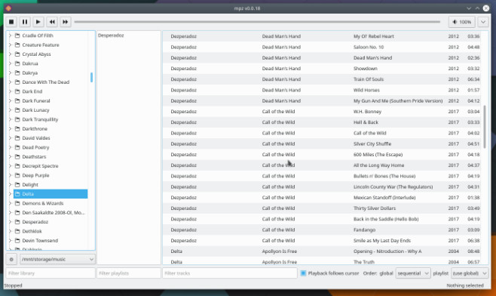The width and height of the screenshot is (496, 296).
Task: Expand the Crystal Abyss folder
Action: [10, 54]
